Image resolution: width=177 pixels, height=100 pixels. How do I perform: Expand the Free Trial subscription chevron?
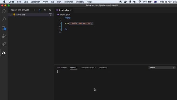(11, 15)
